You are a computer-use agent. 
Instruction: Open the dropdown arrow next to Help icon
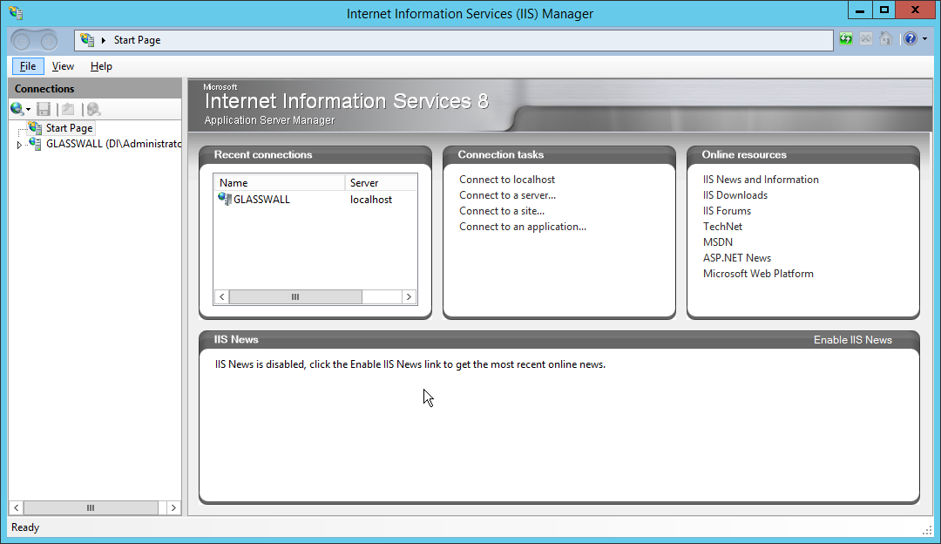pos(924,39)
